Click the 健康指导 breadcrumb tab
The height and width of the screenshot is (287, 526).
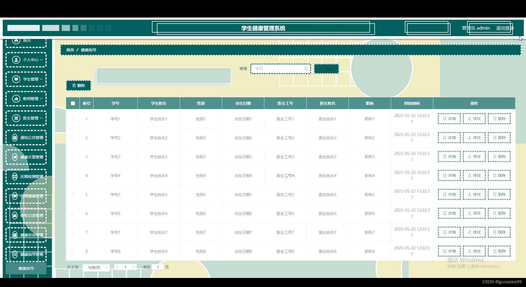tap(89, 50)
